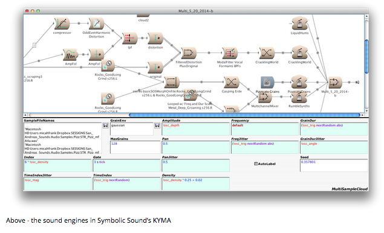Click the disk icon beside GrainEnv field
The height and width of the screenshot is (233, 384).
[x=157, y=126]
